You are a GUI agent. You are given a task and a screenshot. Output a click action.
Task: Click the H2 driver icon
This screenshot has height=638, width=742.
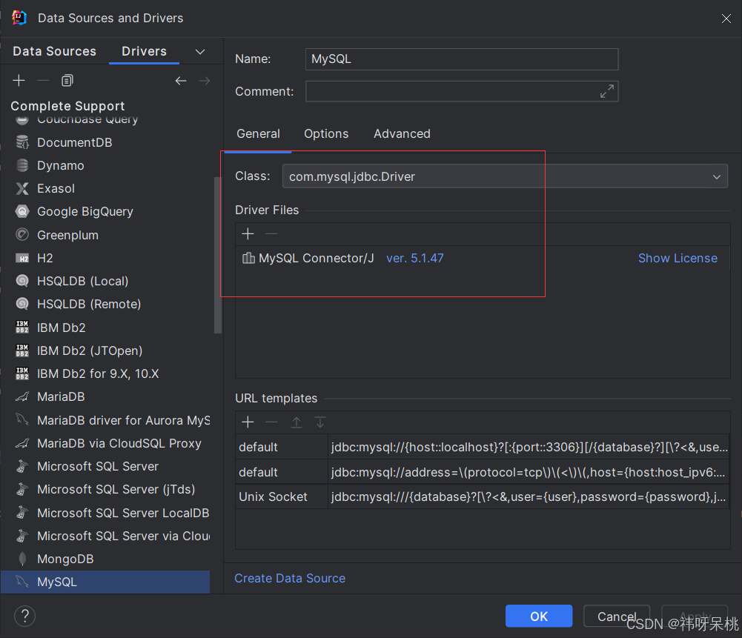click(22, 258)
